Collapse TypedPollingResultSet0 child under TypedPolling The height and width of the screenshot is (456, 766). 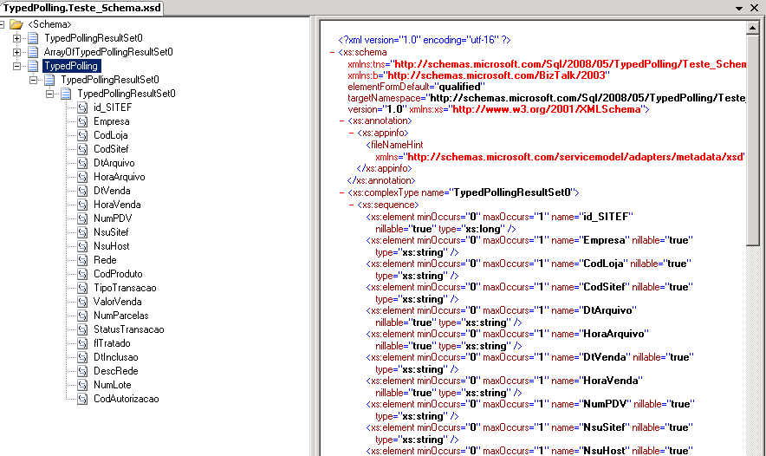tap(33, 80)
